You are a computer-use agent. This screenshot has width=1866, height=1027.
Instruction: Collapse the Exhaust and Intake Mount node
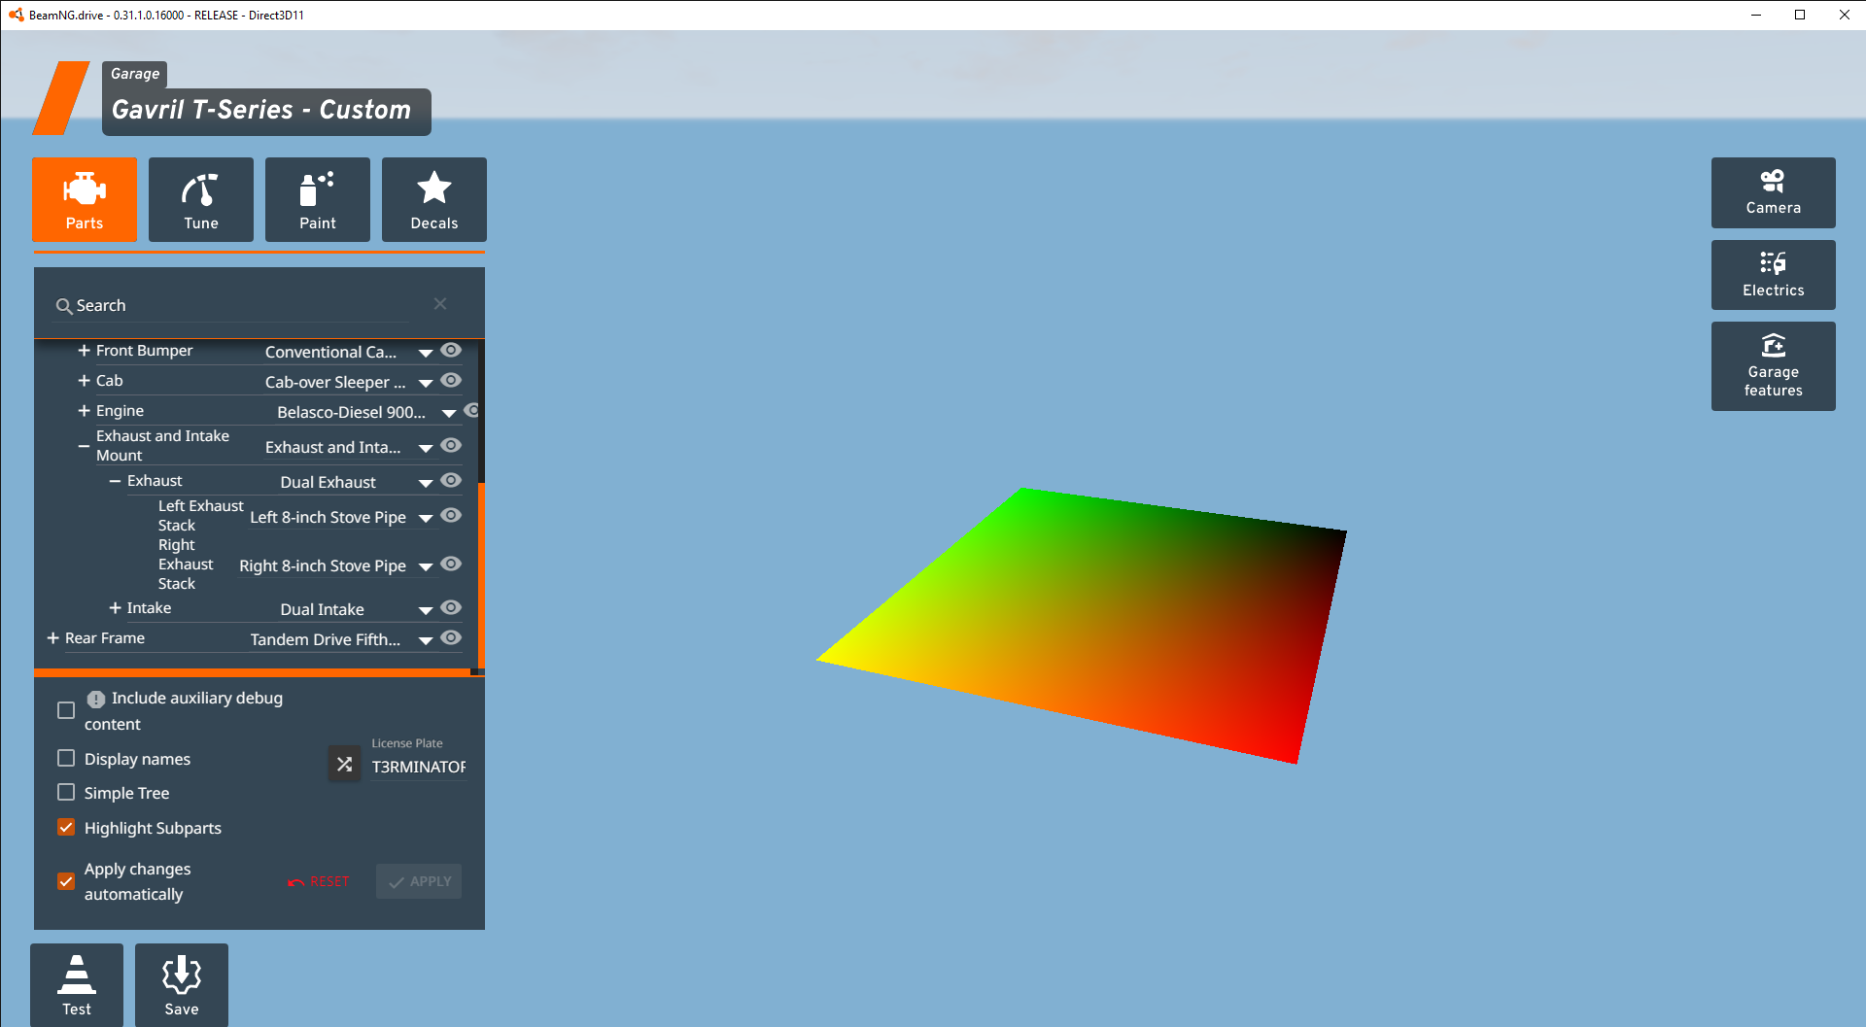85,446
